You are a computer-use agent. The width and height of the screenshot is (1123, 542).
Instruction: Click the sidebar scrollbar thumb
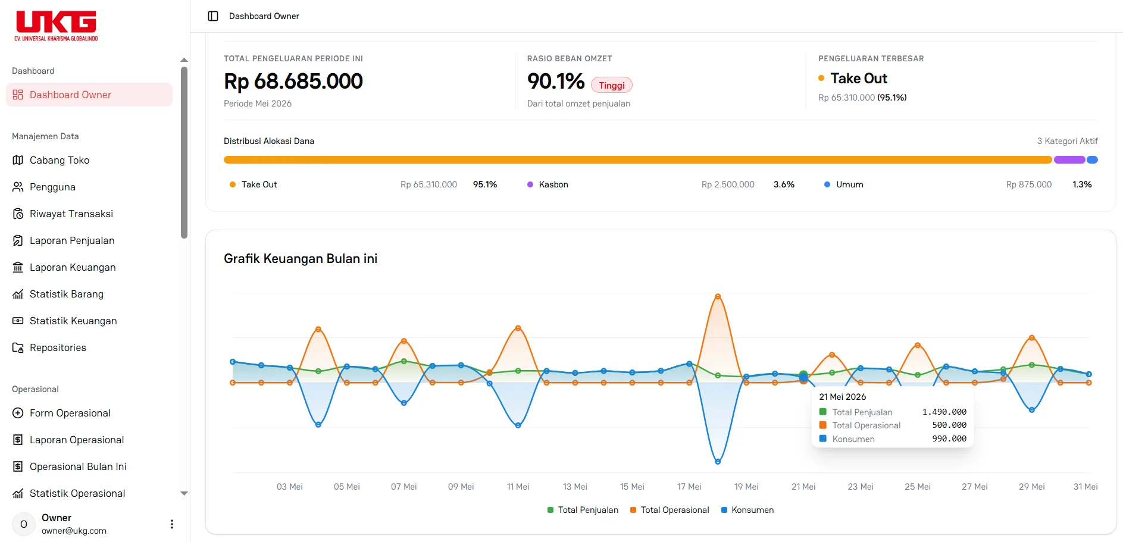tap(184, 152)
